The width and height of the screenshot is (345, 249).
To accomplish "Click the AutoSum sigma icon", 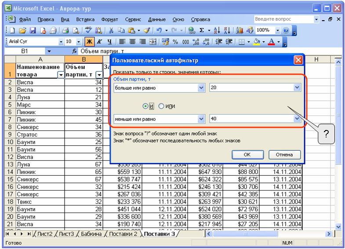I will [x=202, y=30].
